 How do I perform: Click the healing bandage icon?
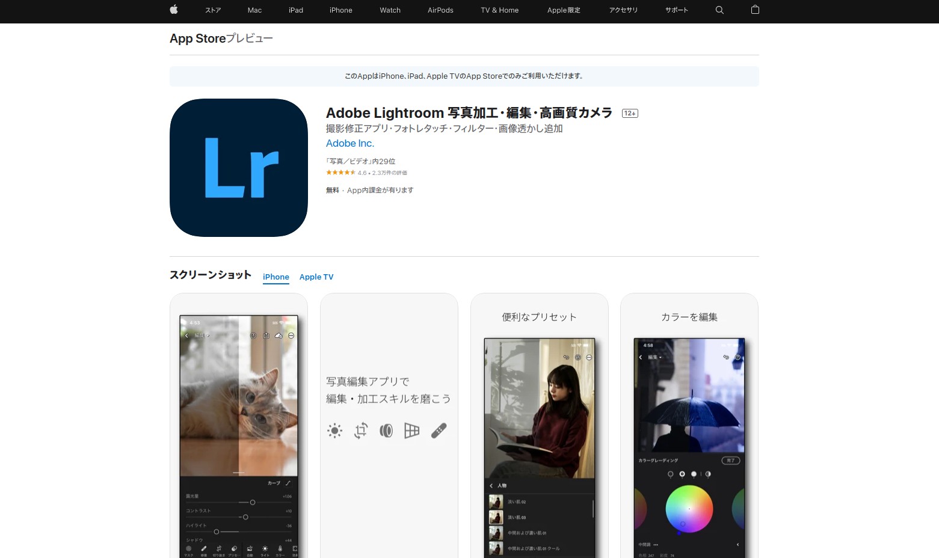439,431
